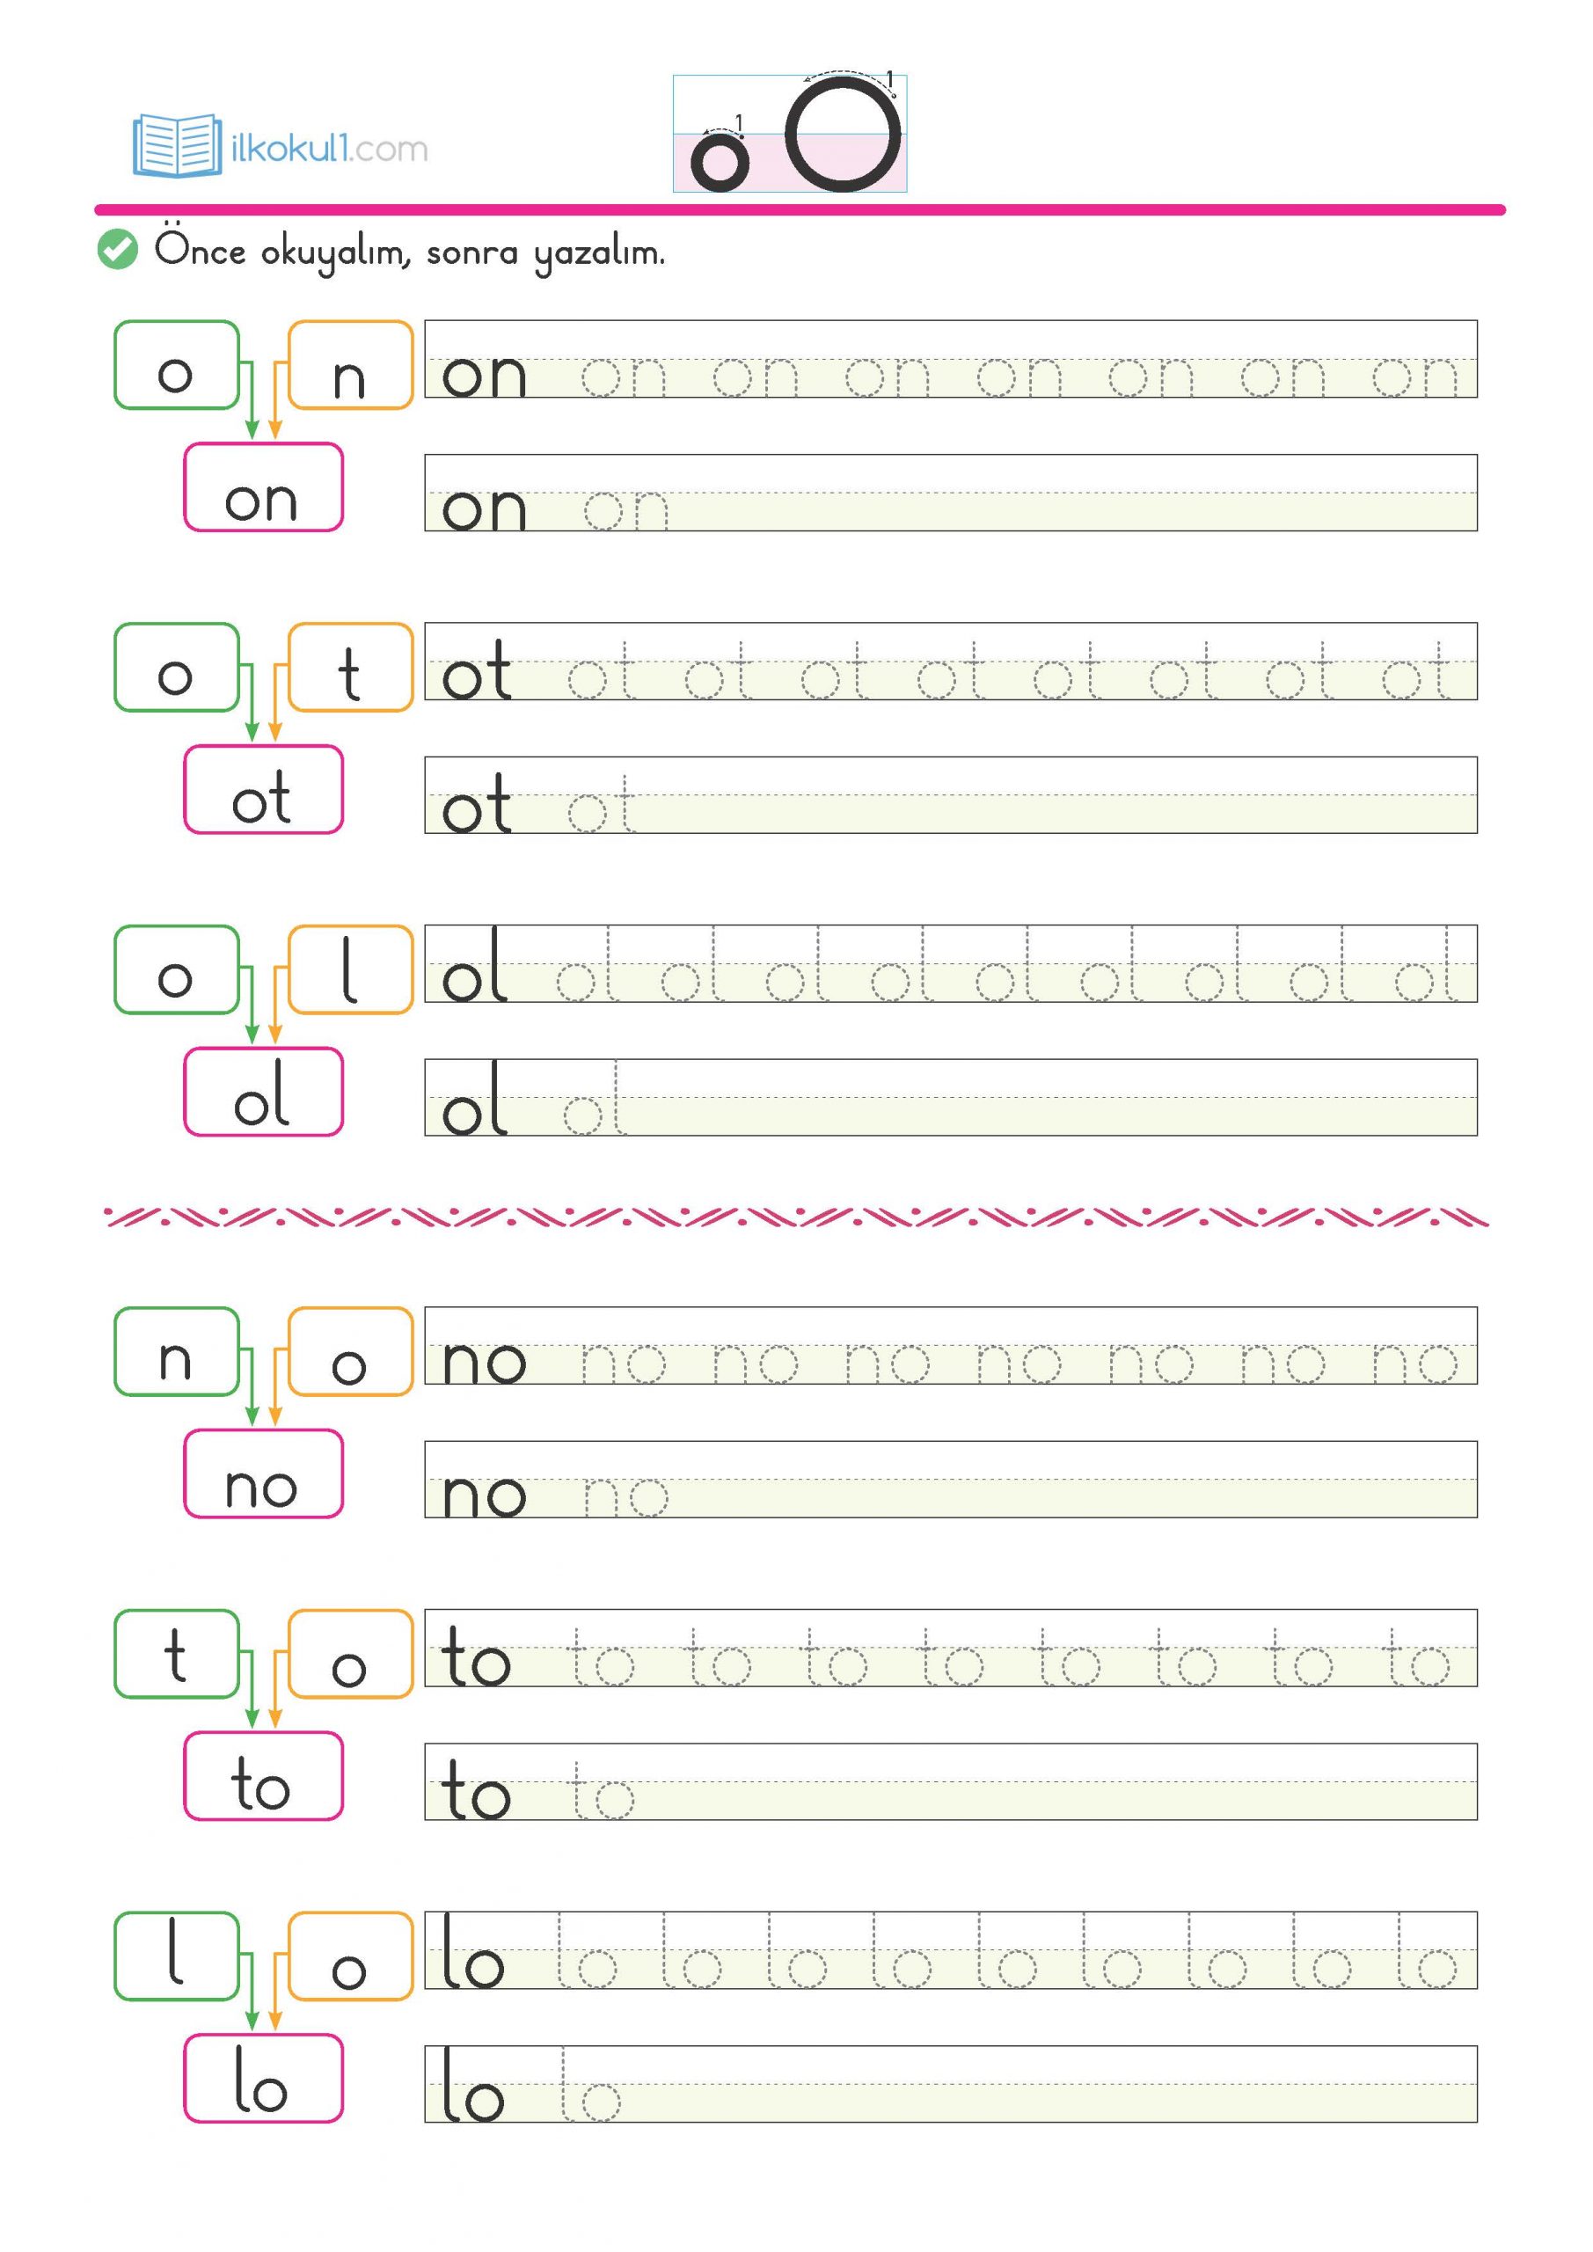Screen dimensions: 1593x2252
Task: Click the green box containing letter n
Action: (x=177, y=1351)
